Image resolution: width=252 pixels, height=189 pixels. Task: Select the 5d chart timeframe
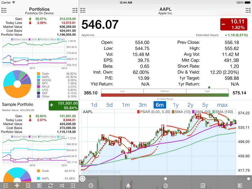(109, 105)
